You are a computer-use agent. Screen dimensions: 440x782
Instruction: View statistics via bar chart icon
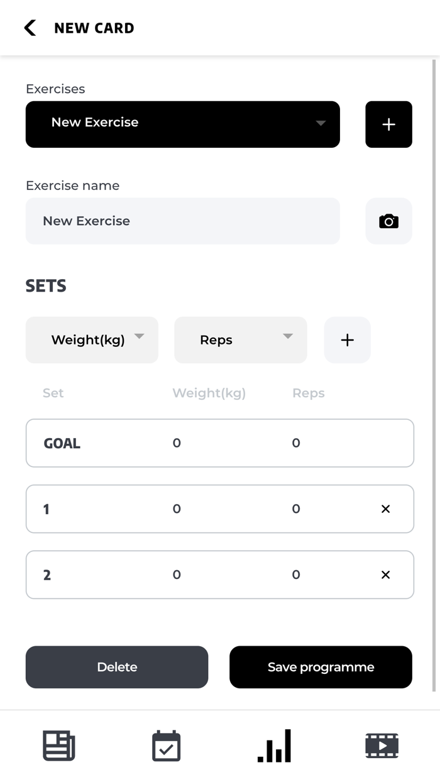tap(273, 745)
